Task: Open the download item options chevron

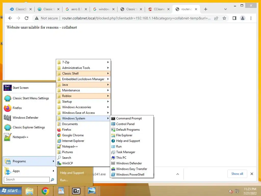Action: click(178, 174)
